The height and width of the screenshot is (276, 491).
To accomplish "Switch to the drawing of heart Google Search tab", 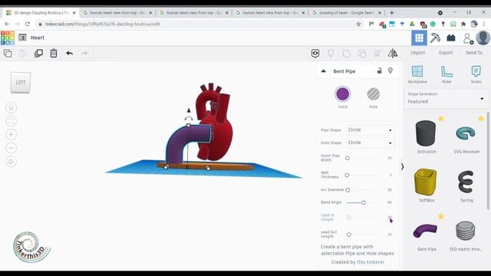I will pos(347,13).
